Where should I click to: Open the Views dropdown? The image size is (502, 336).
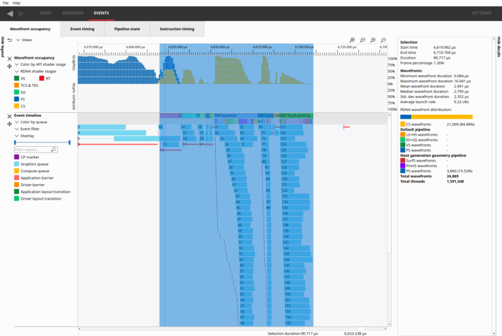pyautogui.click(x=24, y=40)
